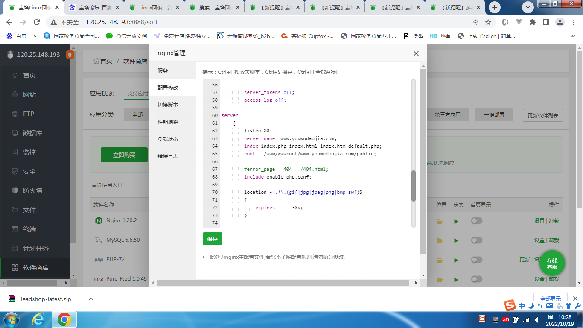Bookmark this page with the star icon
The image size is (583, 328).
pyautogui.click(x=488, y=22)
